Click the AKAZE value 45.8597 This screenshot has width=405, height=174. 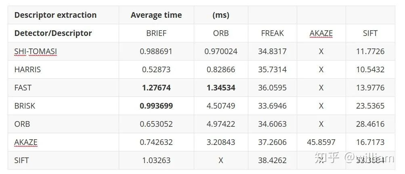[321, 142]
